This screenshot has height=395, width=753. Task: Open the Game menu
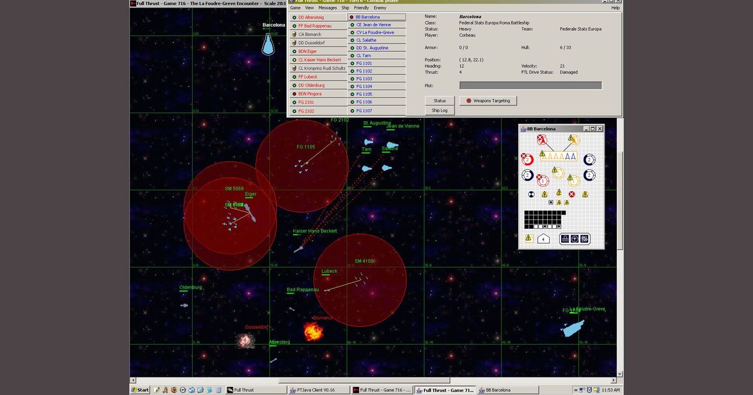295,8
